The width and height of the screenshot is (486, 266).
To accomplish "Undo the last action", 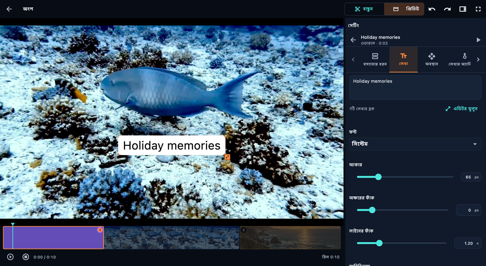I will [x=432, y=9].
